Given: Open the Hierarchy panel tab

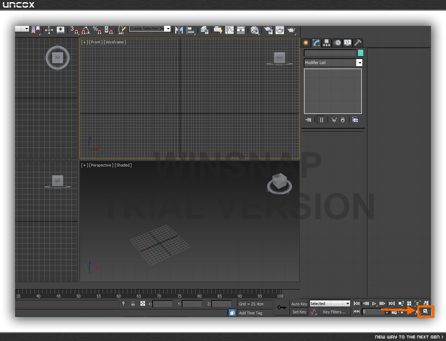Looking at the screenshot, I should tap(326, 43).
